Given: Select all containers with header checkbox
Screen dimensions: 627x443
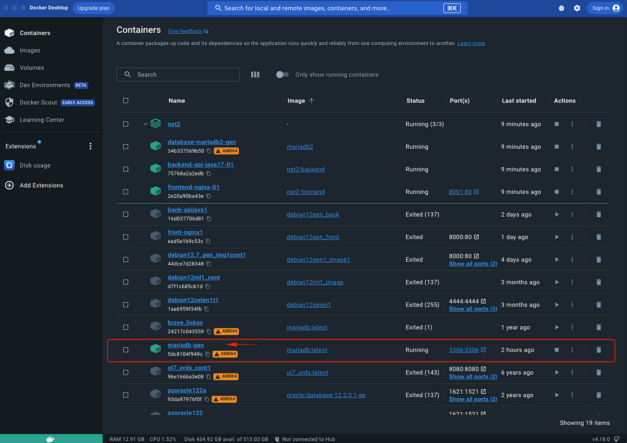Looking at the screenshot, I should coord(126,101).
